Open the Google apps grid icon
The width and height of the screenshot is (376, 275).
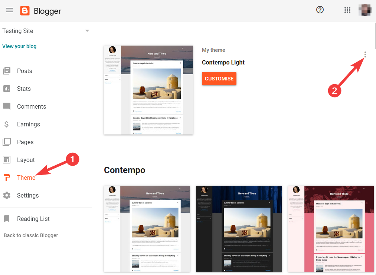click(x=347, y=10)
